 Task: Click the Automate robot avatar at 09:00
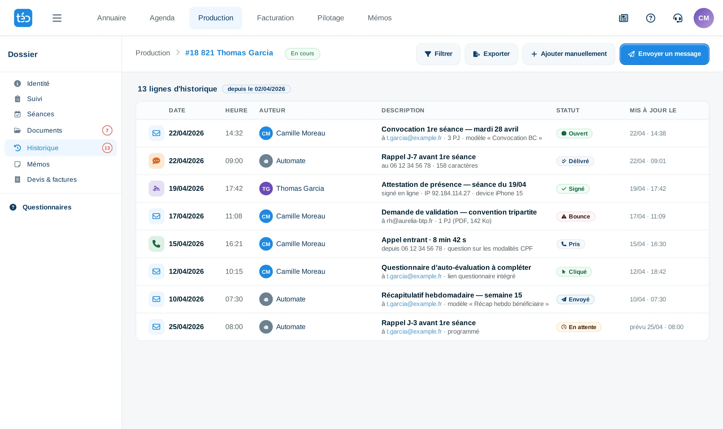(266, 161)
